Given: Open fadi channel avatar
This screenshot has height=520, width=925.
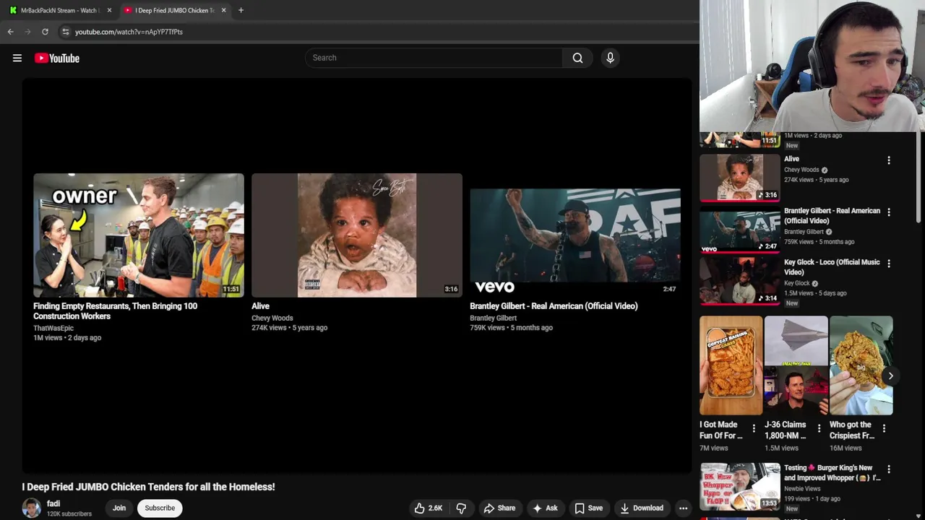Looking at the screenshot, I should (x=31, y=508).
